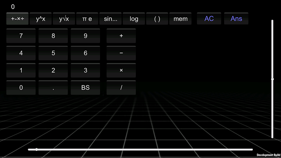Screen dimensions: 281x158
Task: Click the × multiply key
Action: click(121, 70)
